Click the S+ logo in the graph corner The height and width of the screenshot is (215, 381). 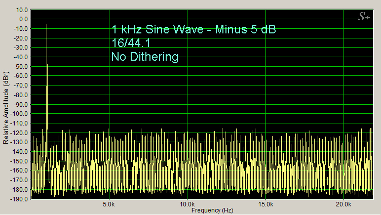(x=364, y=17)
